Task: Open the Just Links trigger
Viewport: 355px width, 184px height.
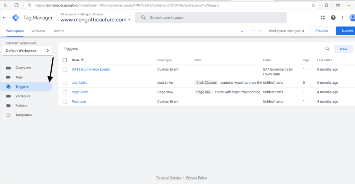Action: [79, 83]
